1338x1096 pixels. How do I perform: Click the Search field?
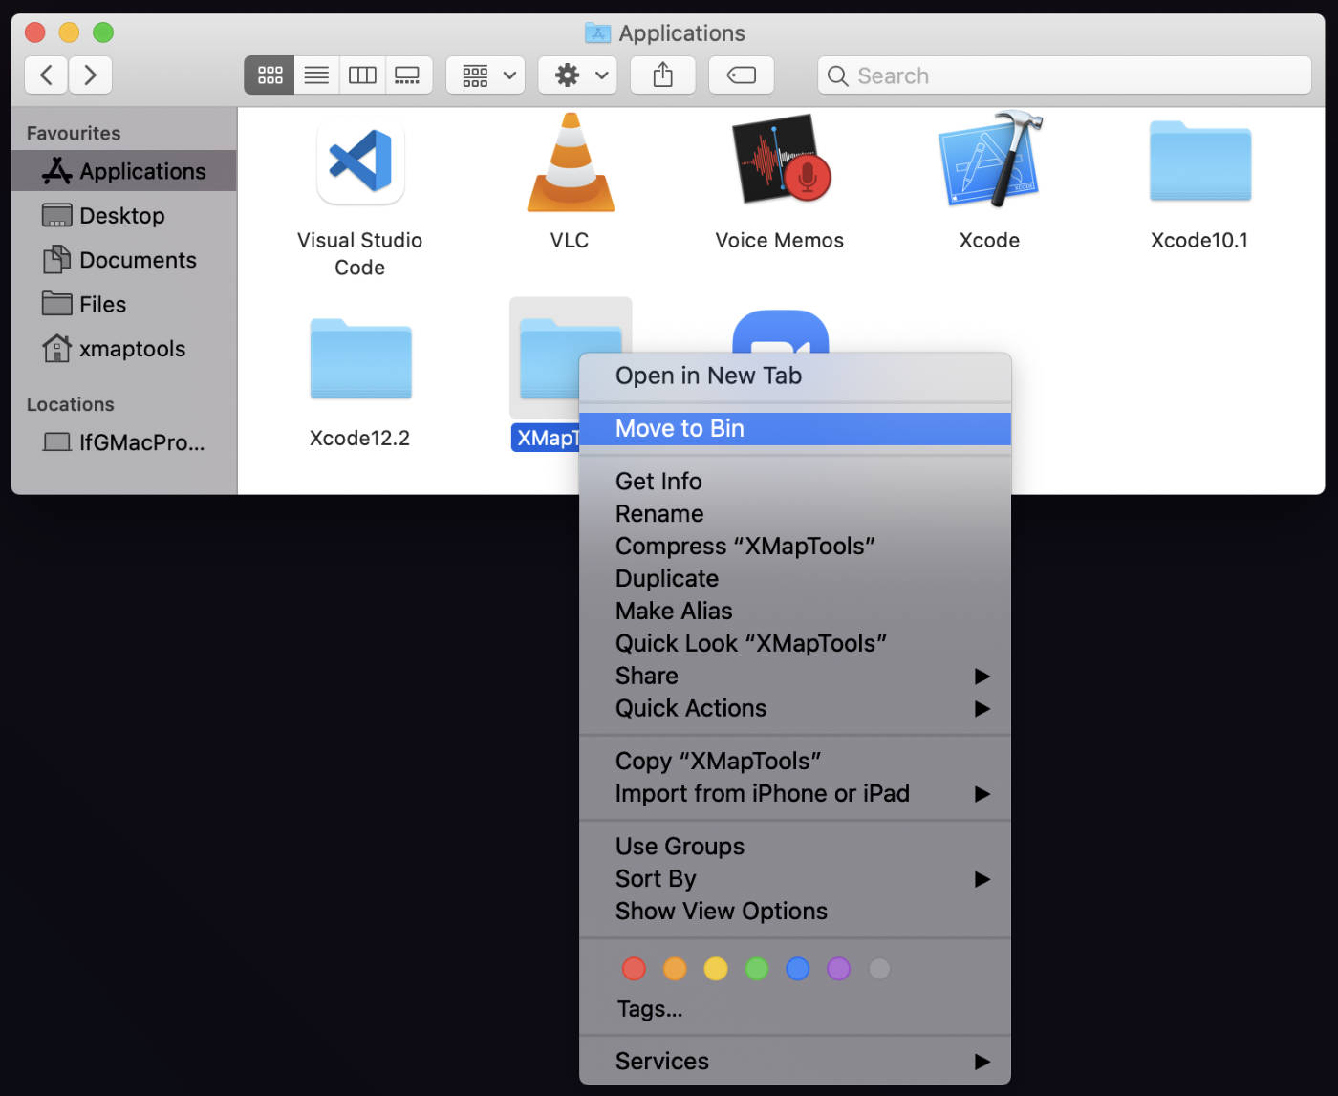[1064, 75]
